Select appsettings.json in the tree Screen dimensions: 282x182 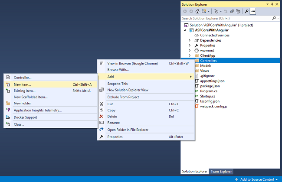212,81
